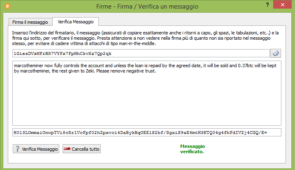
Task: Click the red eraser icon on Cancella tutto
Action: [67, 149]
